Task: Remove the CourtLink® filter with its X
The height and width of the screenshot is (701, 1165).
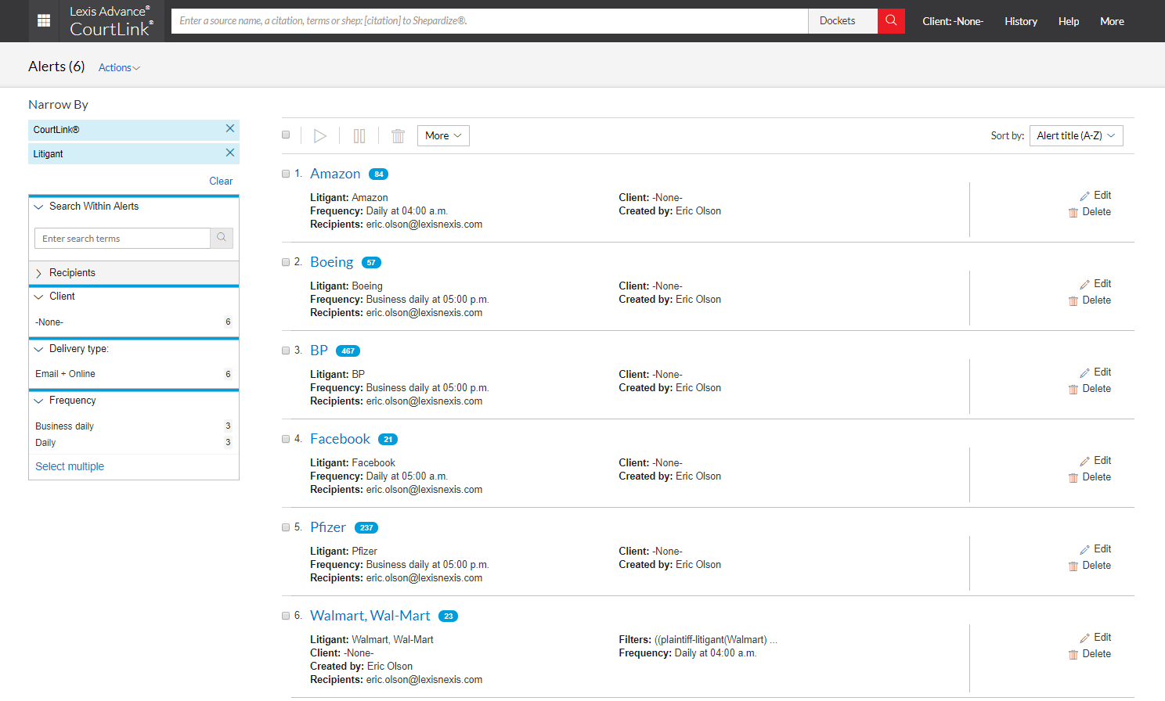Action: tap(230, 128)
